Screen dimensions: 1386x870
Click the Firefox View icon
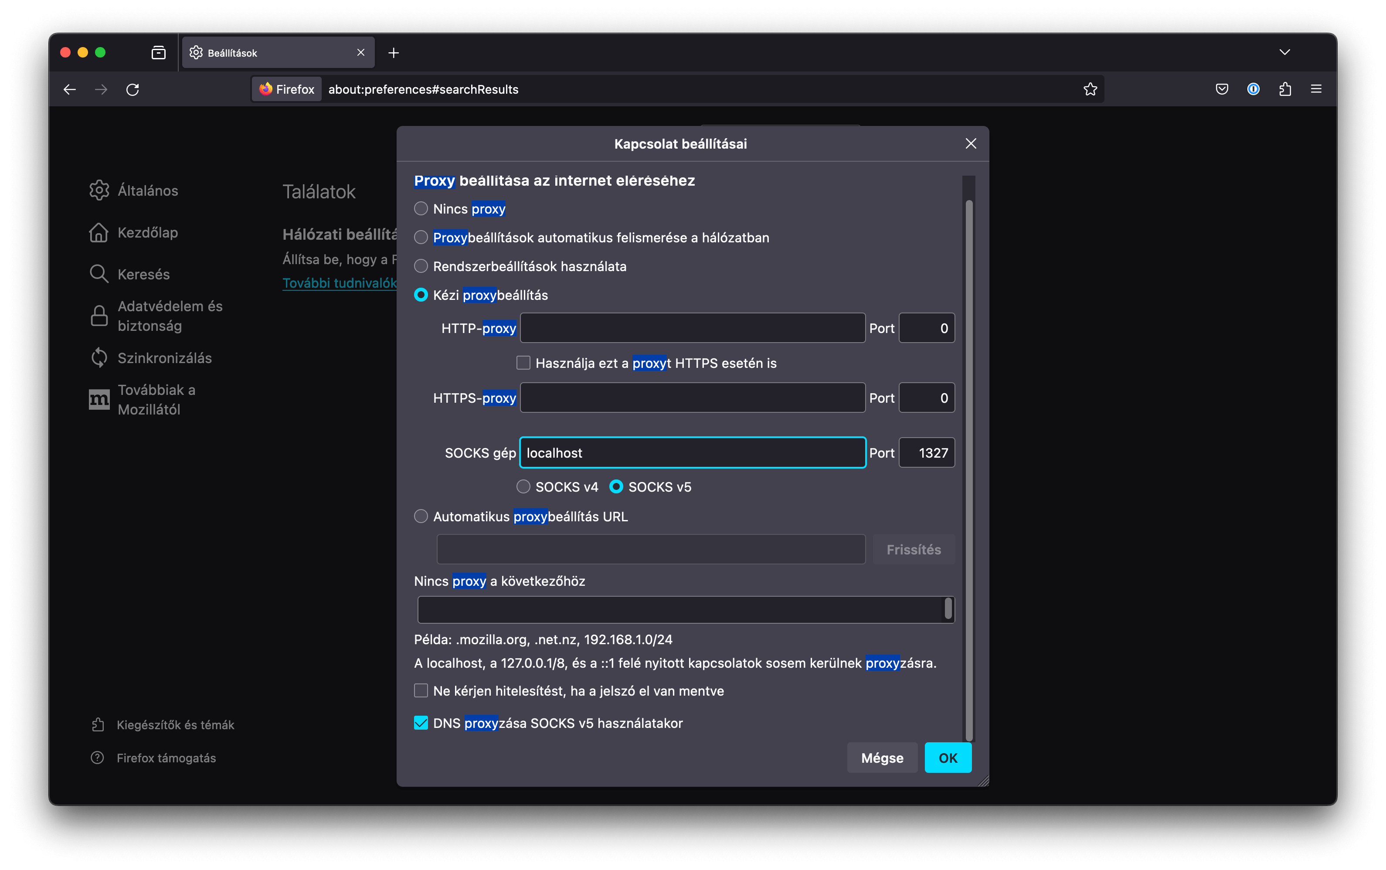coord(158,53)
